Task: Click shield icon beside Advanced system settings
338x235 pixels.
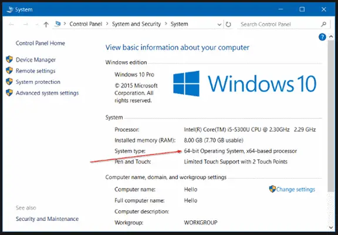Action: [9, 93]
